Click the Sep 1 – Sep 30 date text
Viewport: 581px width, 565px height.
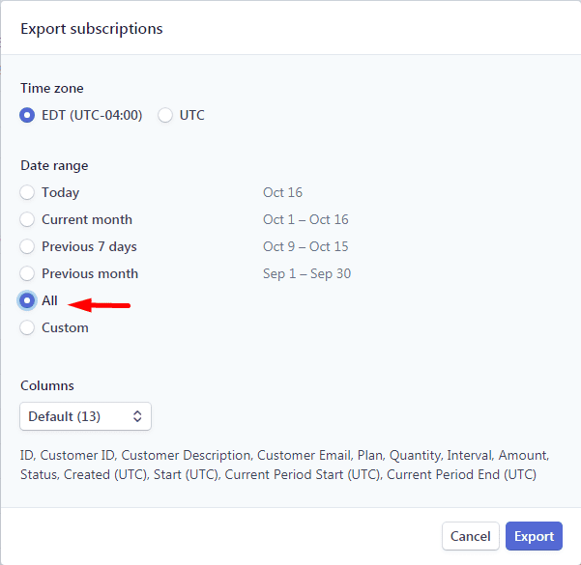[x=306, y=273]
